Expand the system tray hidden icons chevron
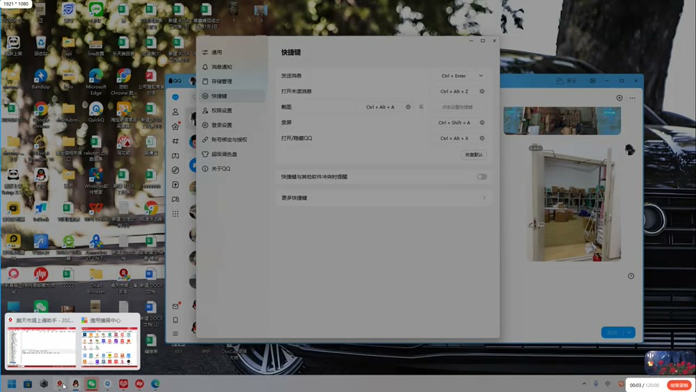Viewport: 696px width, 392px height. (584, 384)
